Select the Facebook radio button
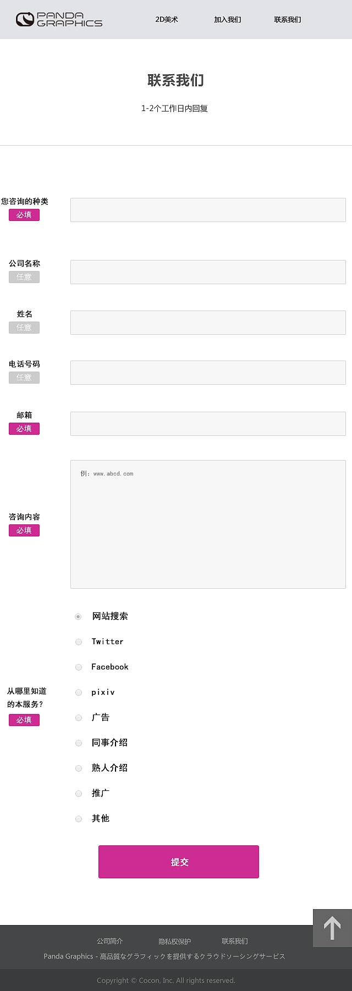The width and height of the screenshot is (352, 991). [78, 667]
